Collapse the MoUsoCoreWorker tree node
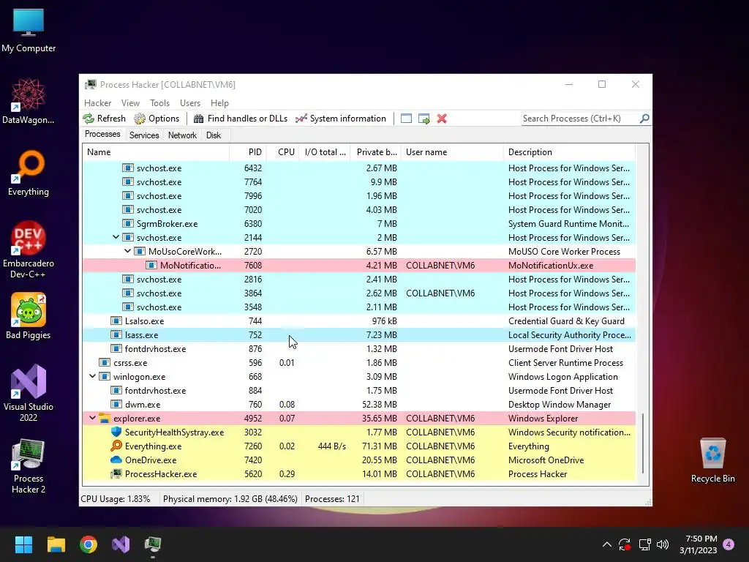This screenshot has height=562, width=749. (127, 251)
